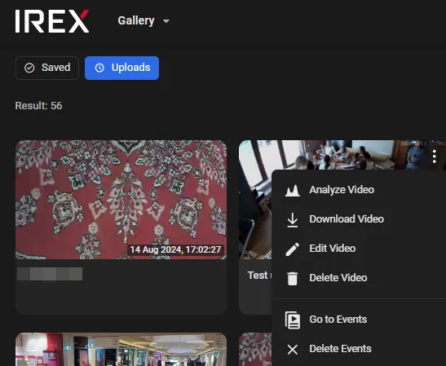The height and width of the screenshot is (366, 446).
Task: Click the Test video title text
Action: [259, 276]
